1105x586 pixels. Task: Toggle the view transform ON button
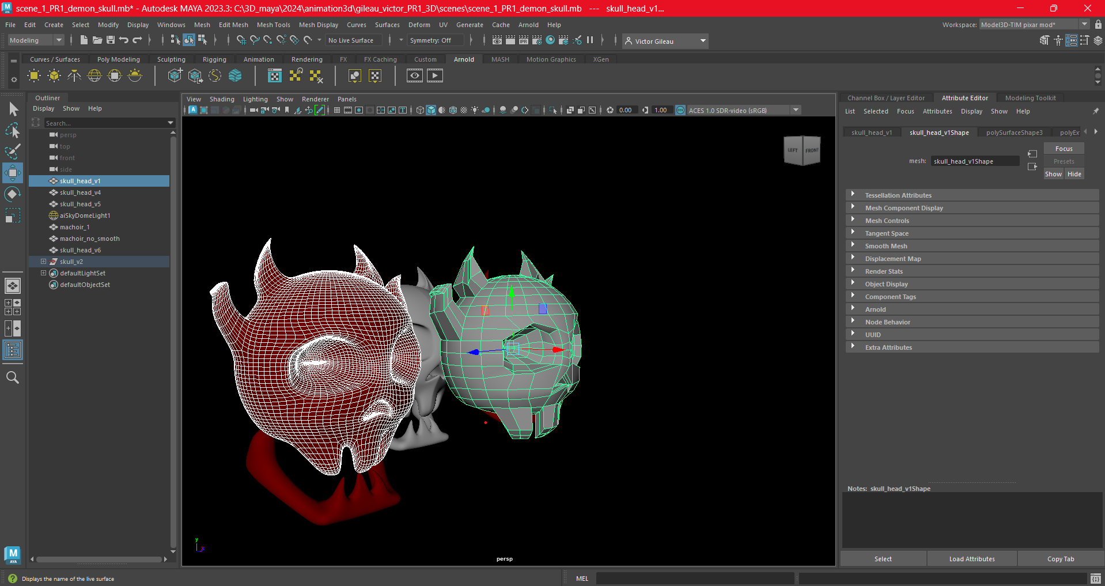point(680,110)
